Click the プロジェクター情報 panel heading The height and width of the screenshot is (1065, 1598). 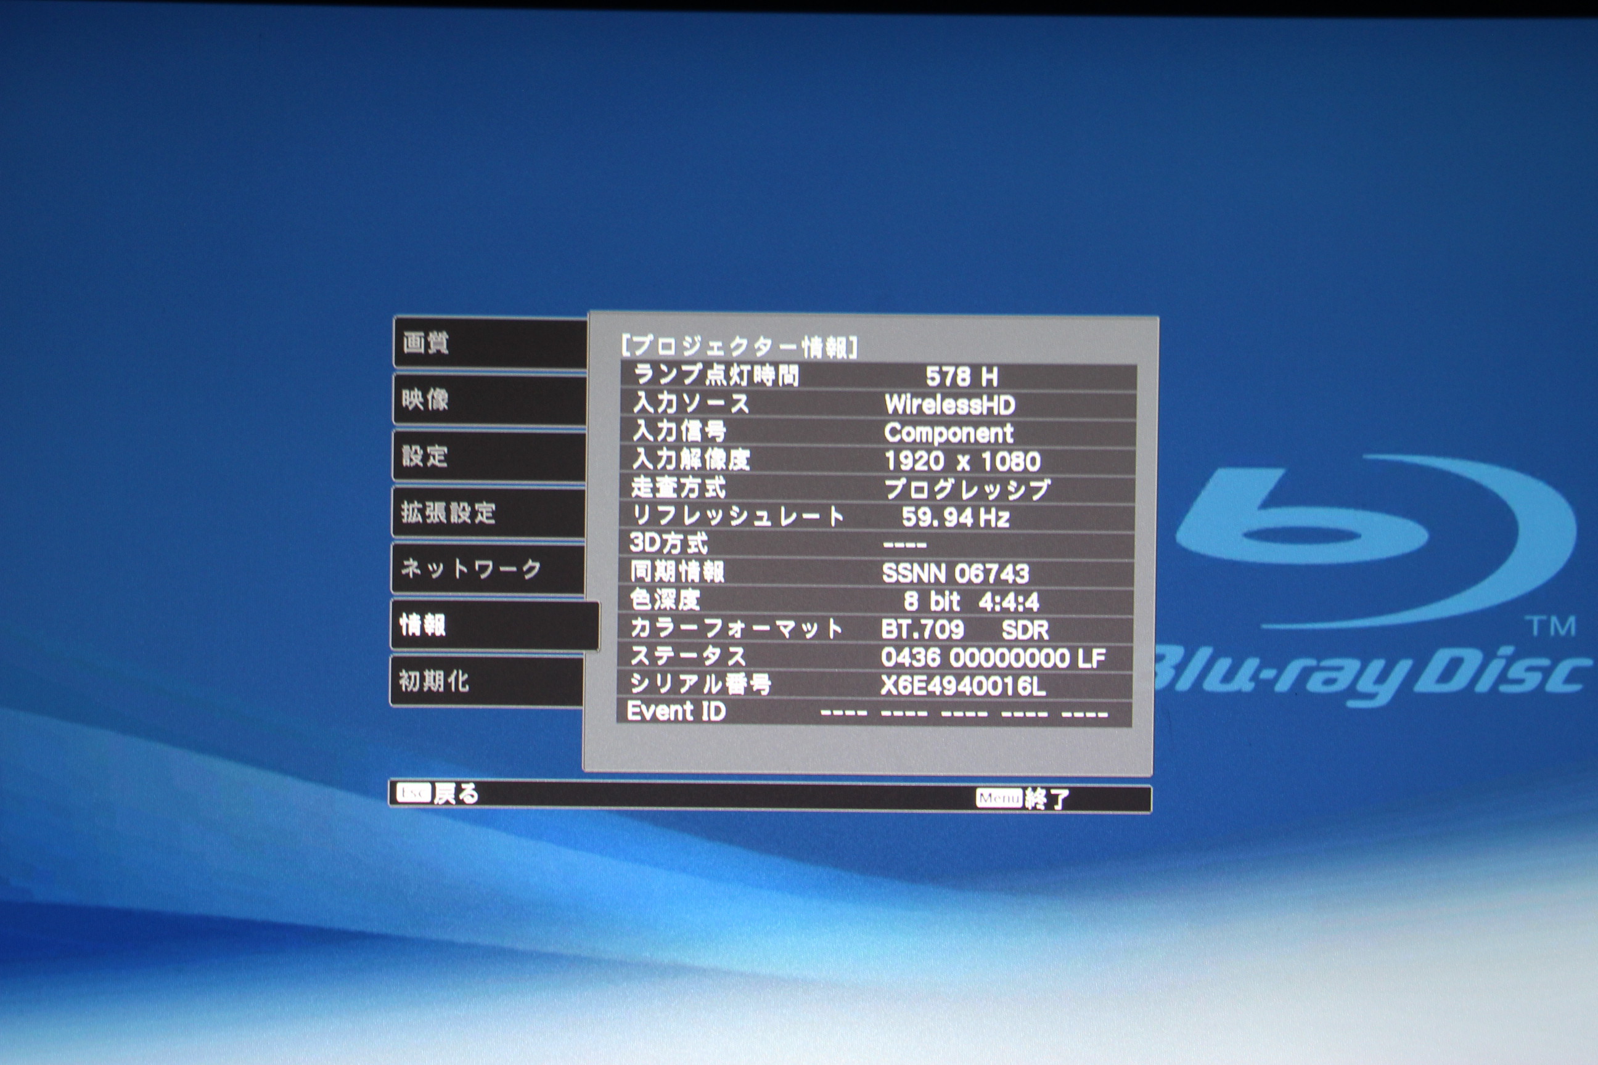[x=740, y=347]
